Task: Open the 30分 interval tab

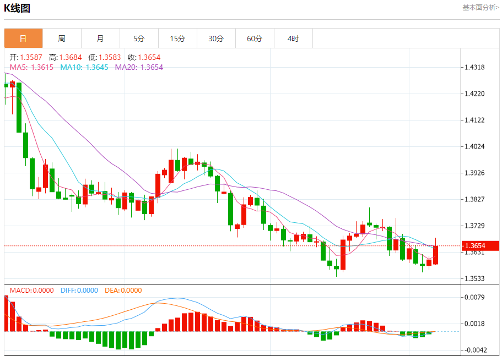Action: [x=216, y=39]
